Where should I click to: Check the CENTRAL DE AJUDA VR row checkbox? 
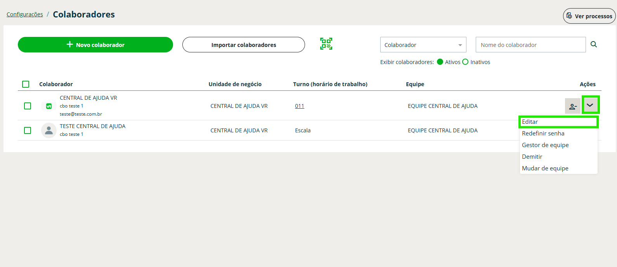tap(28, 106)
